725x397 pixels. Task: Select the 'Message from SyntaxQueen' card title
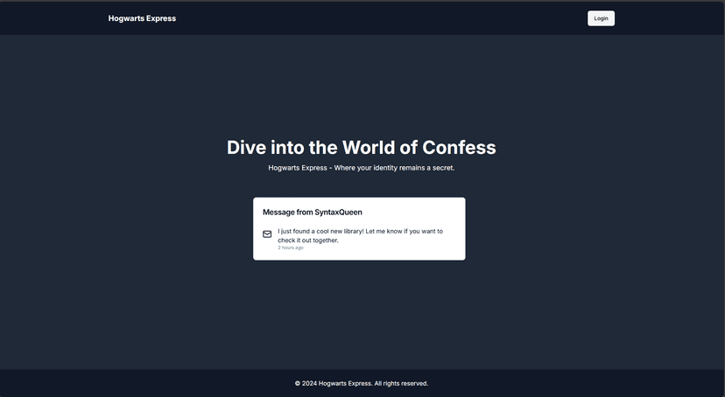click(312, 212)
